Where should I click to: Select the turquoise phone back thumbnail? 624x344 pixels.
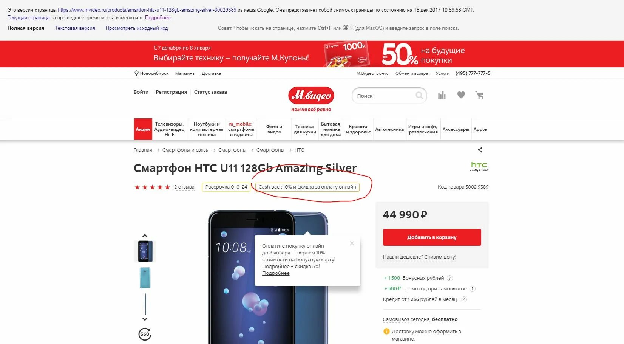coord(145,278)
